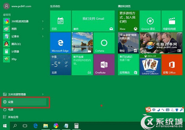Toggle moon half/full-width on IME bar
This screenshot has height=130, width=185.
coord(158,110)
